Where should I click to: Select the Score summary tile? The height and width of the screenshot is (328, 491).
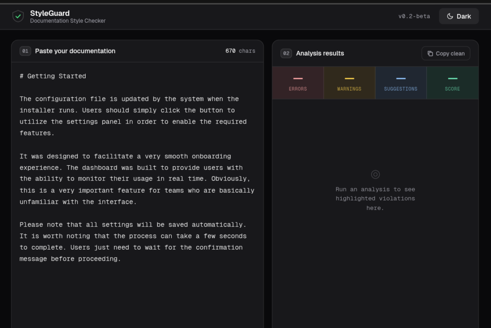[452, 83]
